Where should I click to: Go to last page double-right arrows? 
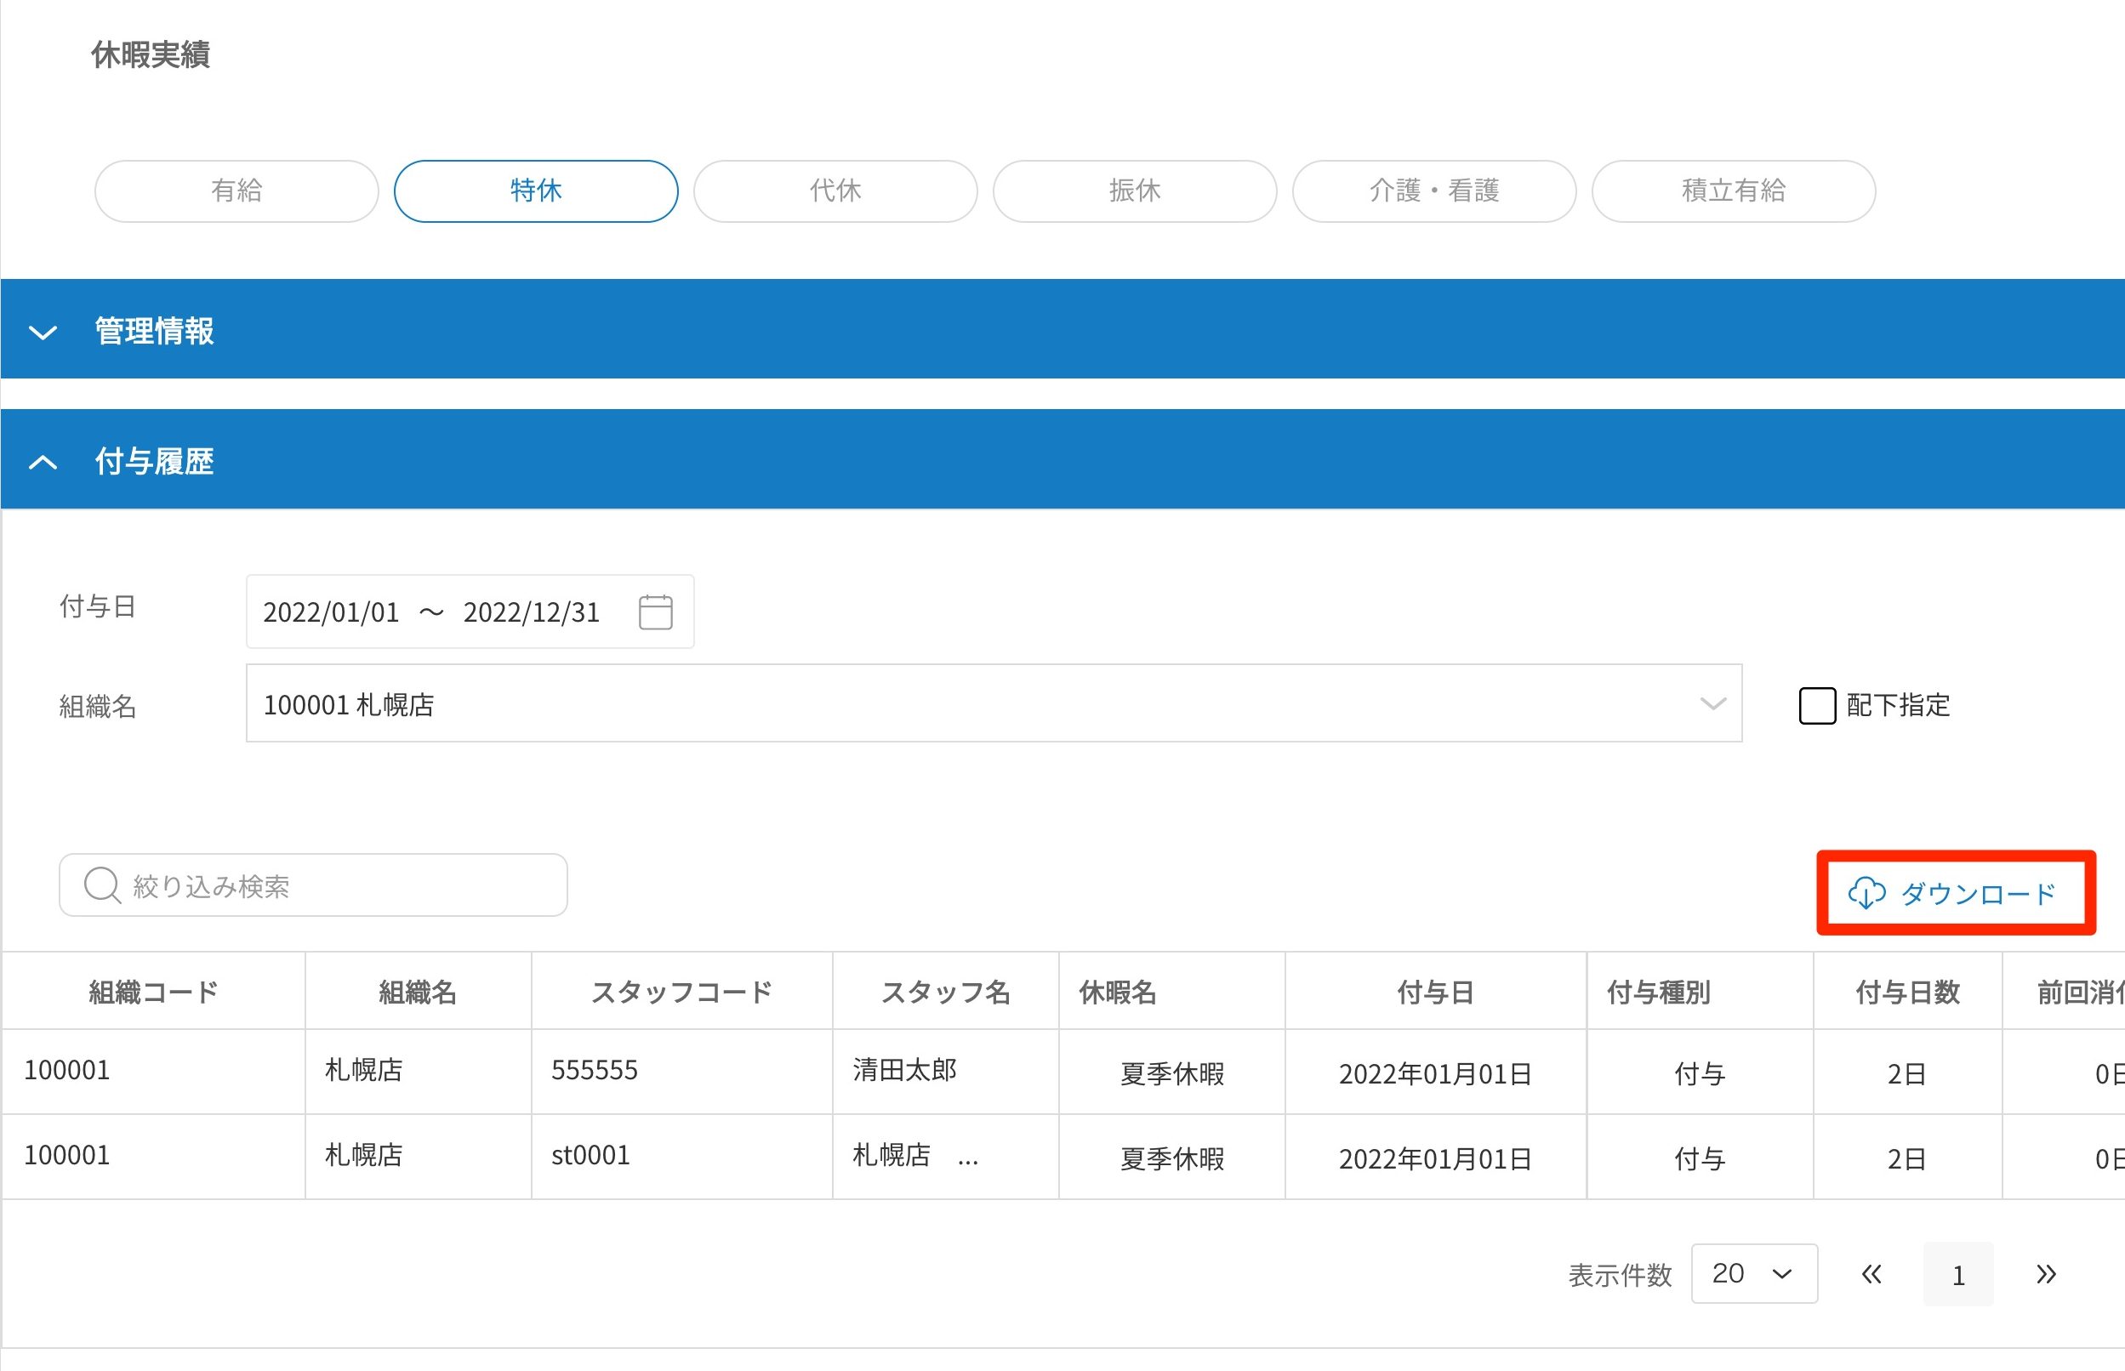[2046, 1274]
